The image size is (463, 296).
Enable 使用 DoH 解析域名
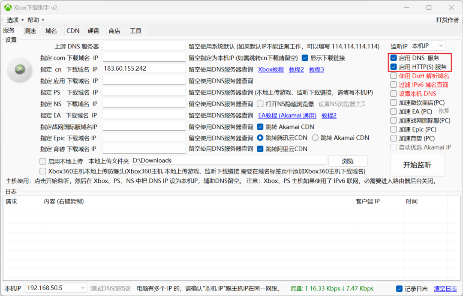point(393,76)
